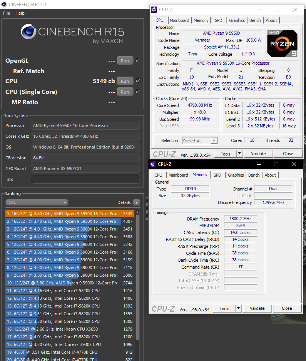Image resolution: width=306 pixels, height=361 pixels.
Task: Run the CPU benchmark
Action: (125, 81)
